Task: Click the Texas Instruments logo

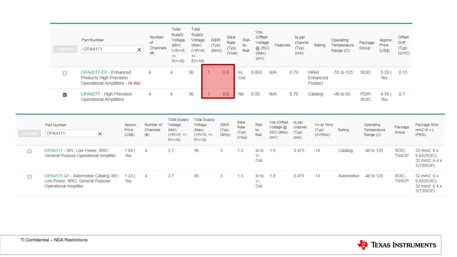Action: click(397, 245)
